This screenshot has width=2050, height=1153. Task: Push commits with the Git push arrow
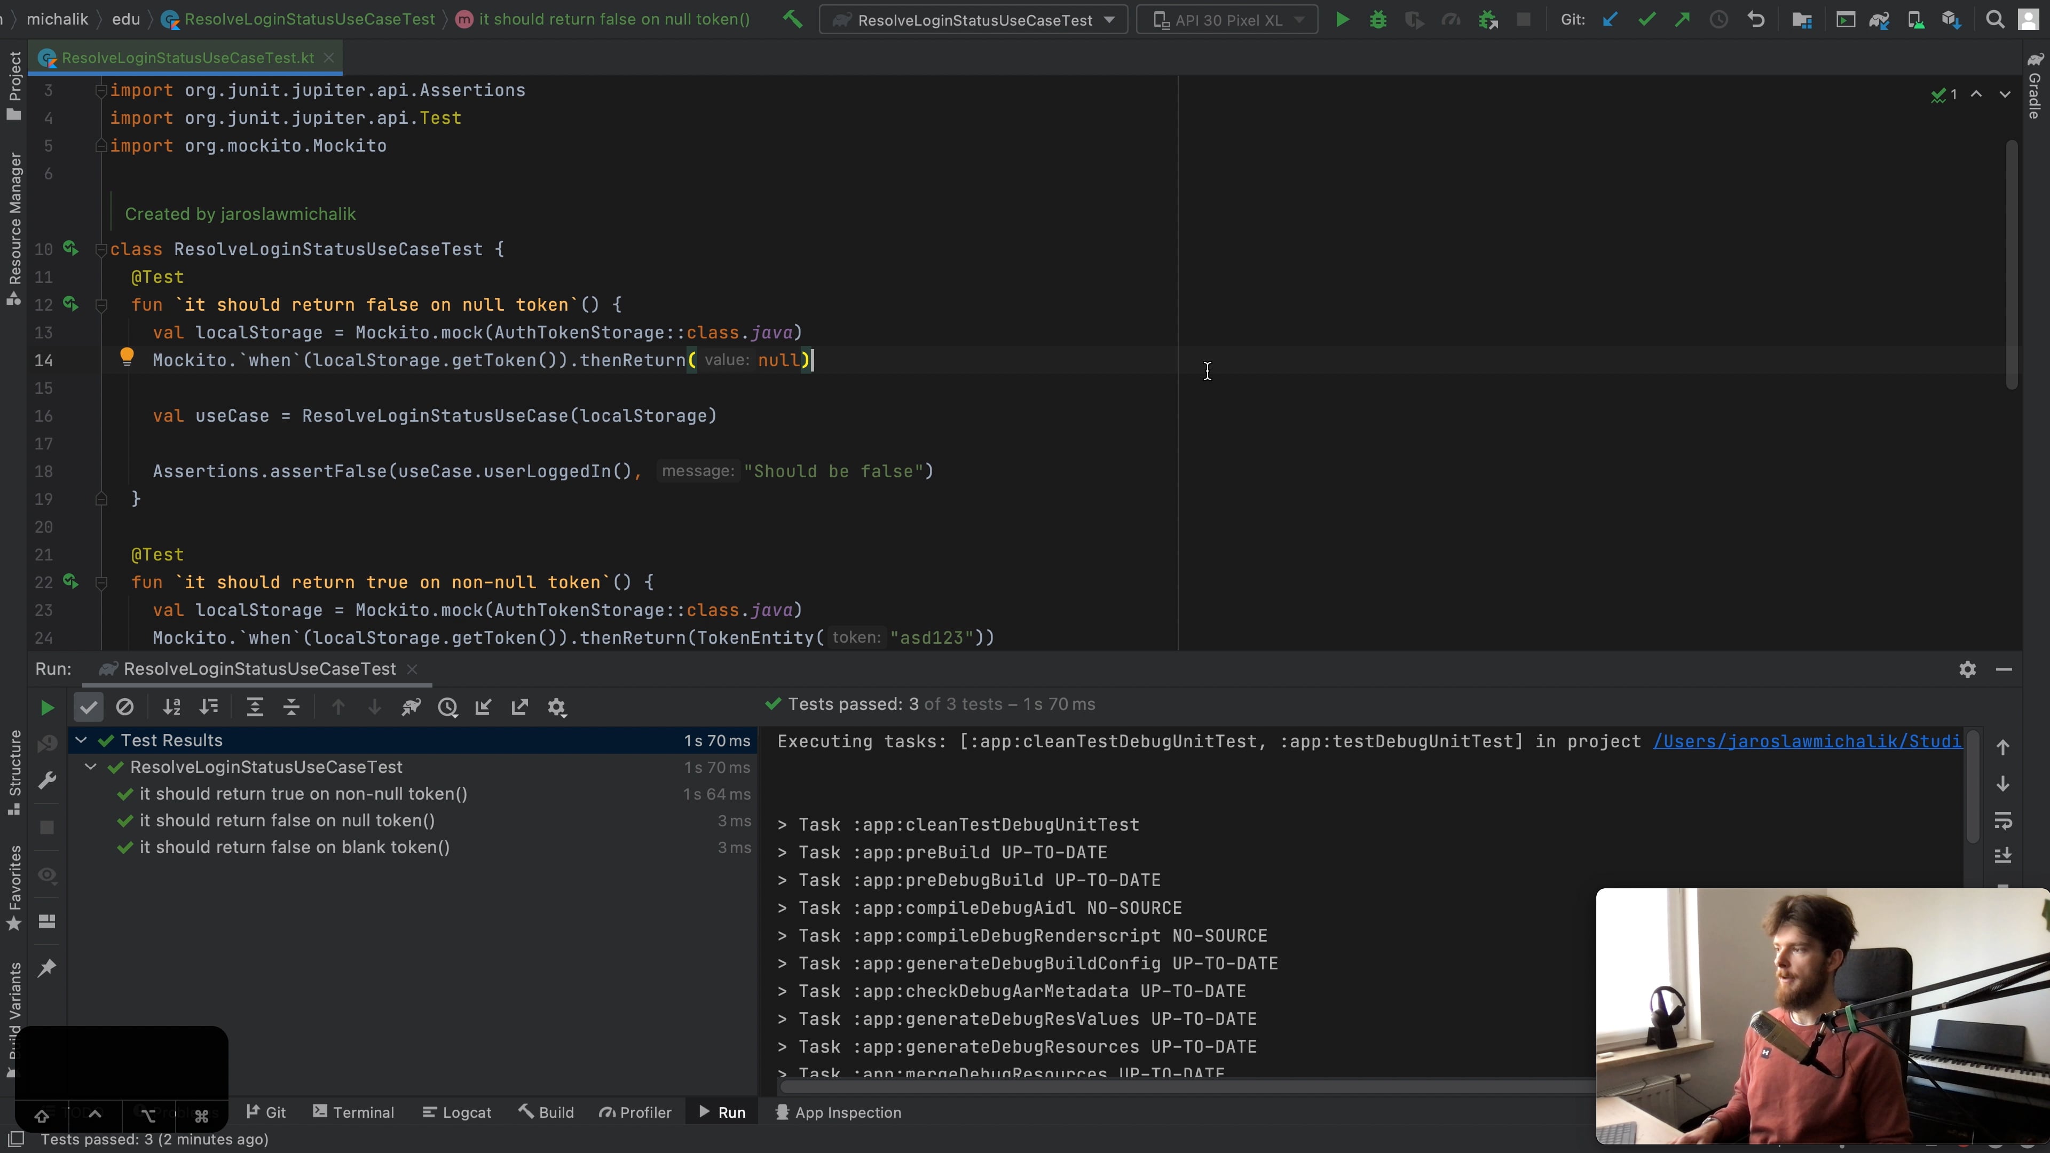1683,19
